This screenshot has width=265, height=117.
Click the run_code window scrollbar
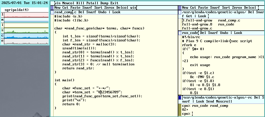(180, 65)
